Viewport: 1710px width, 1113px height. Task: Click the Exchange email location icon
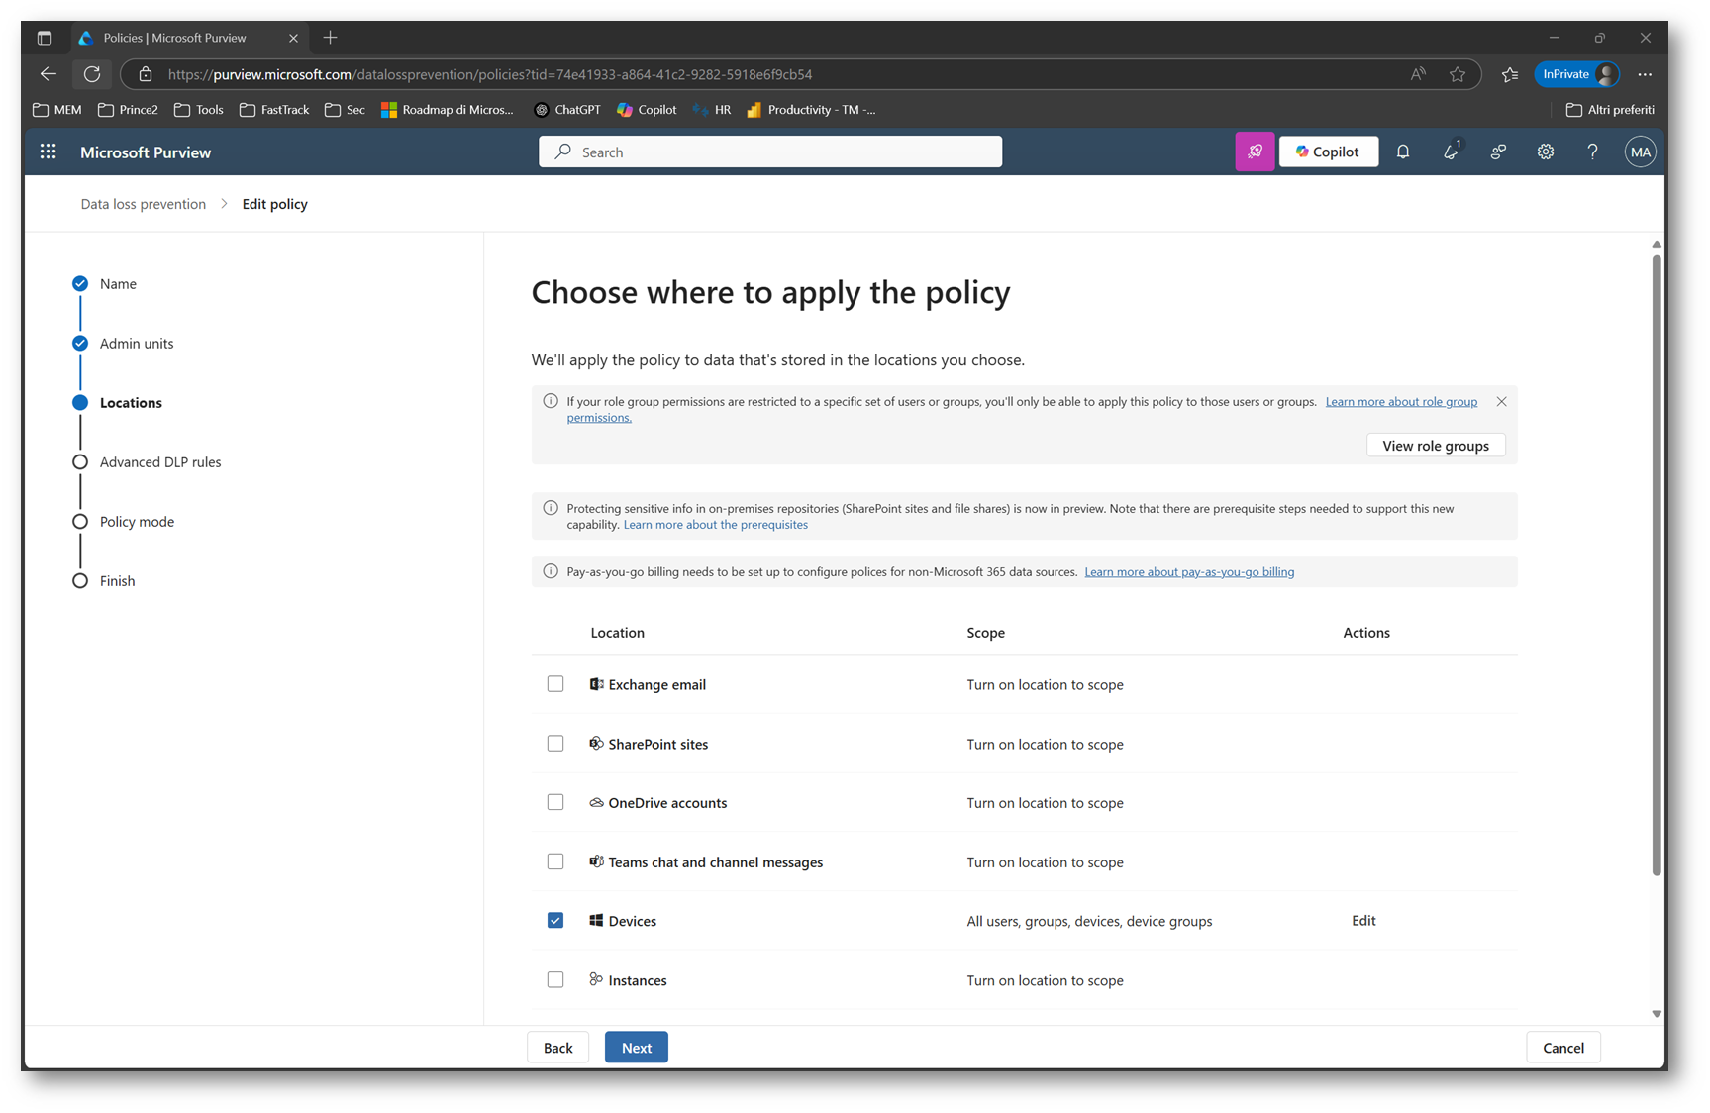point(596,684)
